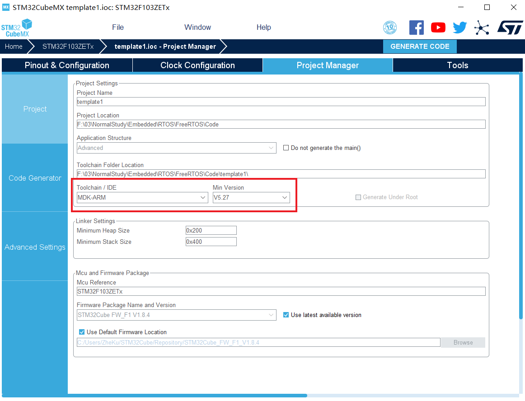Click the STM32CubeMX logo icon
Viewport: 525px width, 401px height.
coord(17,28)
